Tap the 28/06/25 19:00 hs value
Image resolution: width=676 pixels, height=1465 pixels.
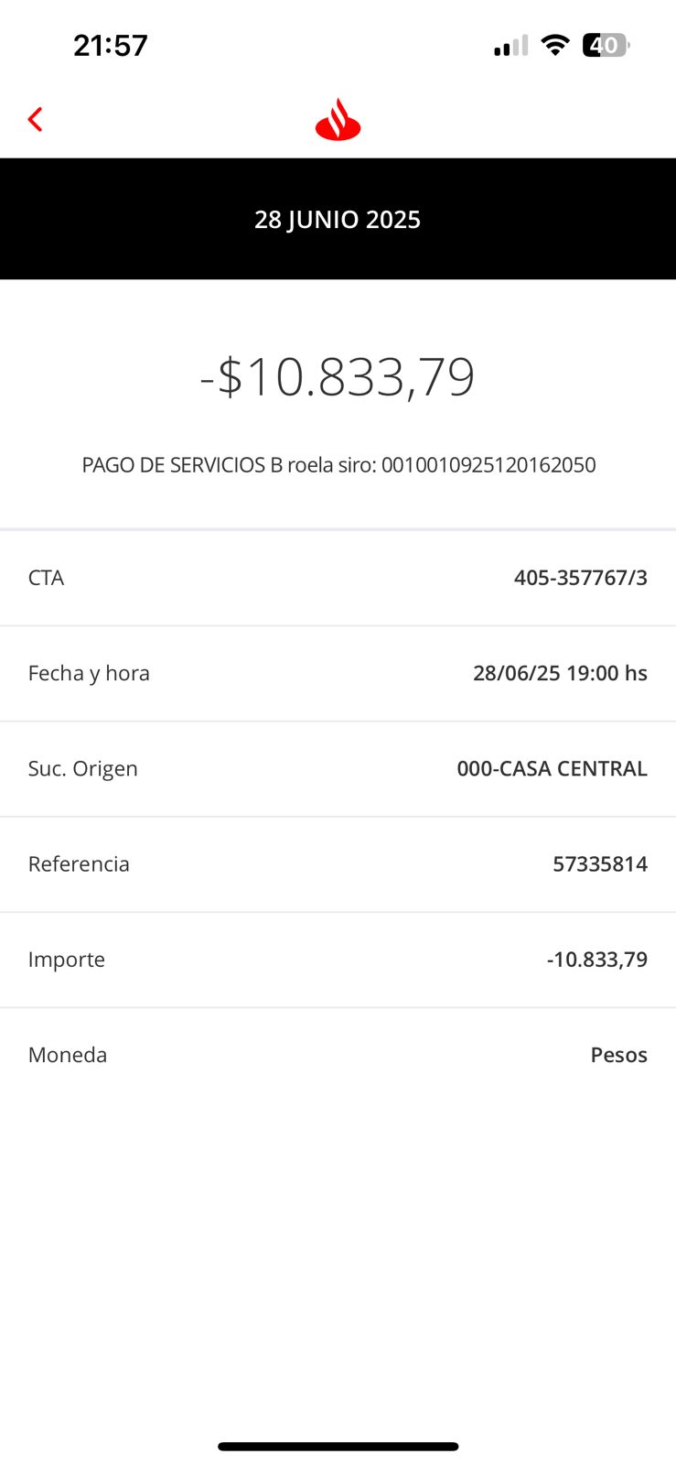click(560, 673)
